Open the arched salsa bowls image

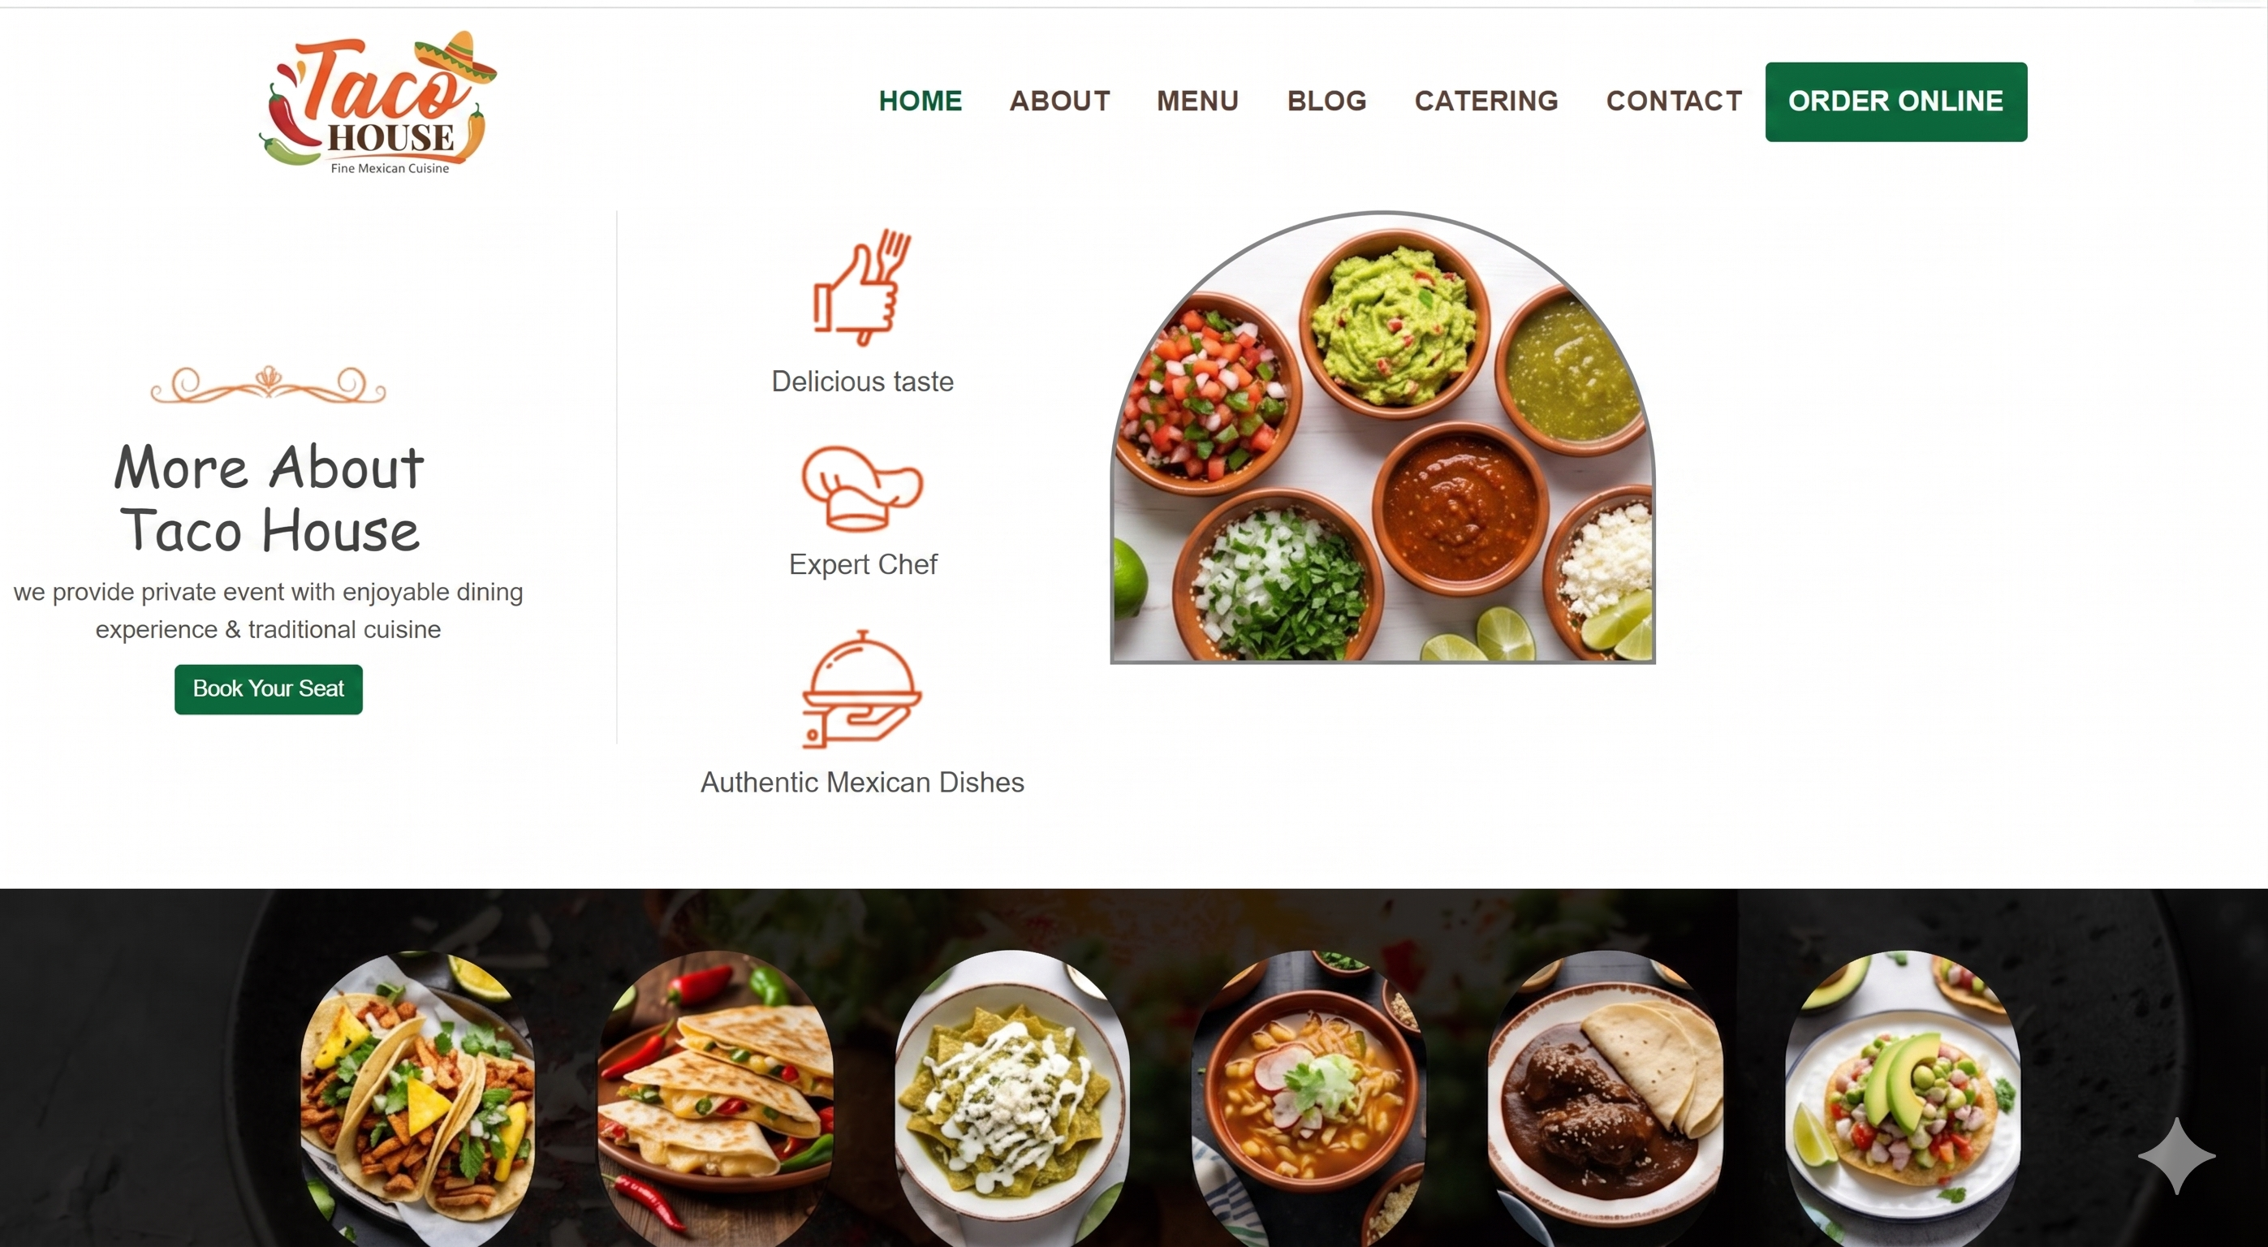tap(1382, 437)
